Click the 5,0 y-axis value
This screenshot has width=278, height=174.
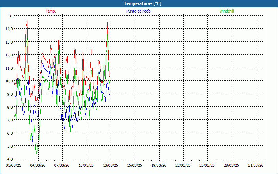click(9, 146)
